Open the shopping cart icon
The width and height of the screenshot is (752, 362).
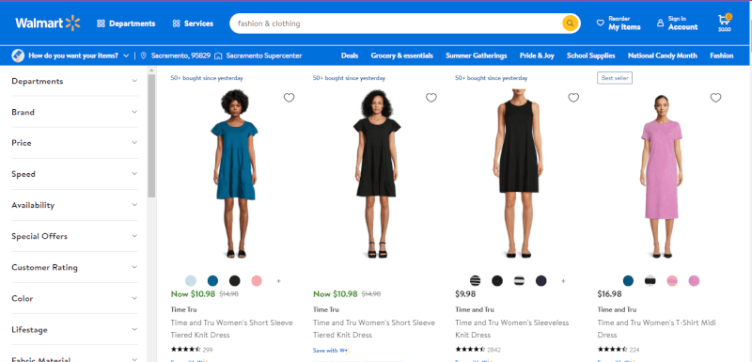pyautogui.click(x=724, y=23)
